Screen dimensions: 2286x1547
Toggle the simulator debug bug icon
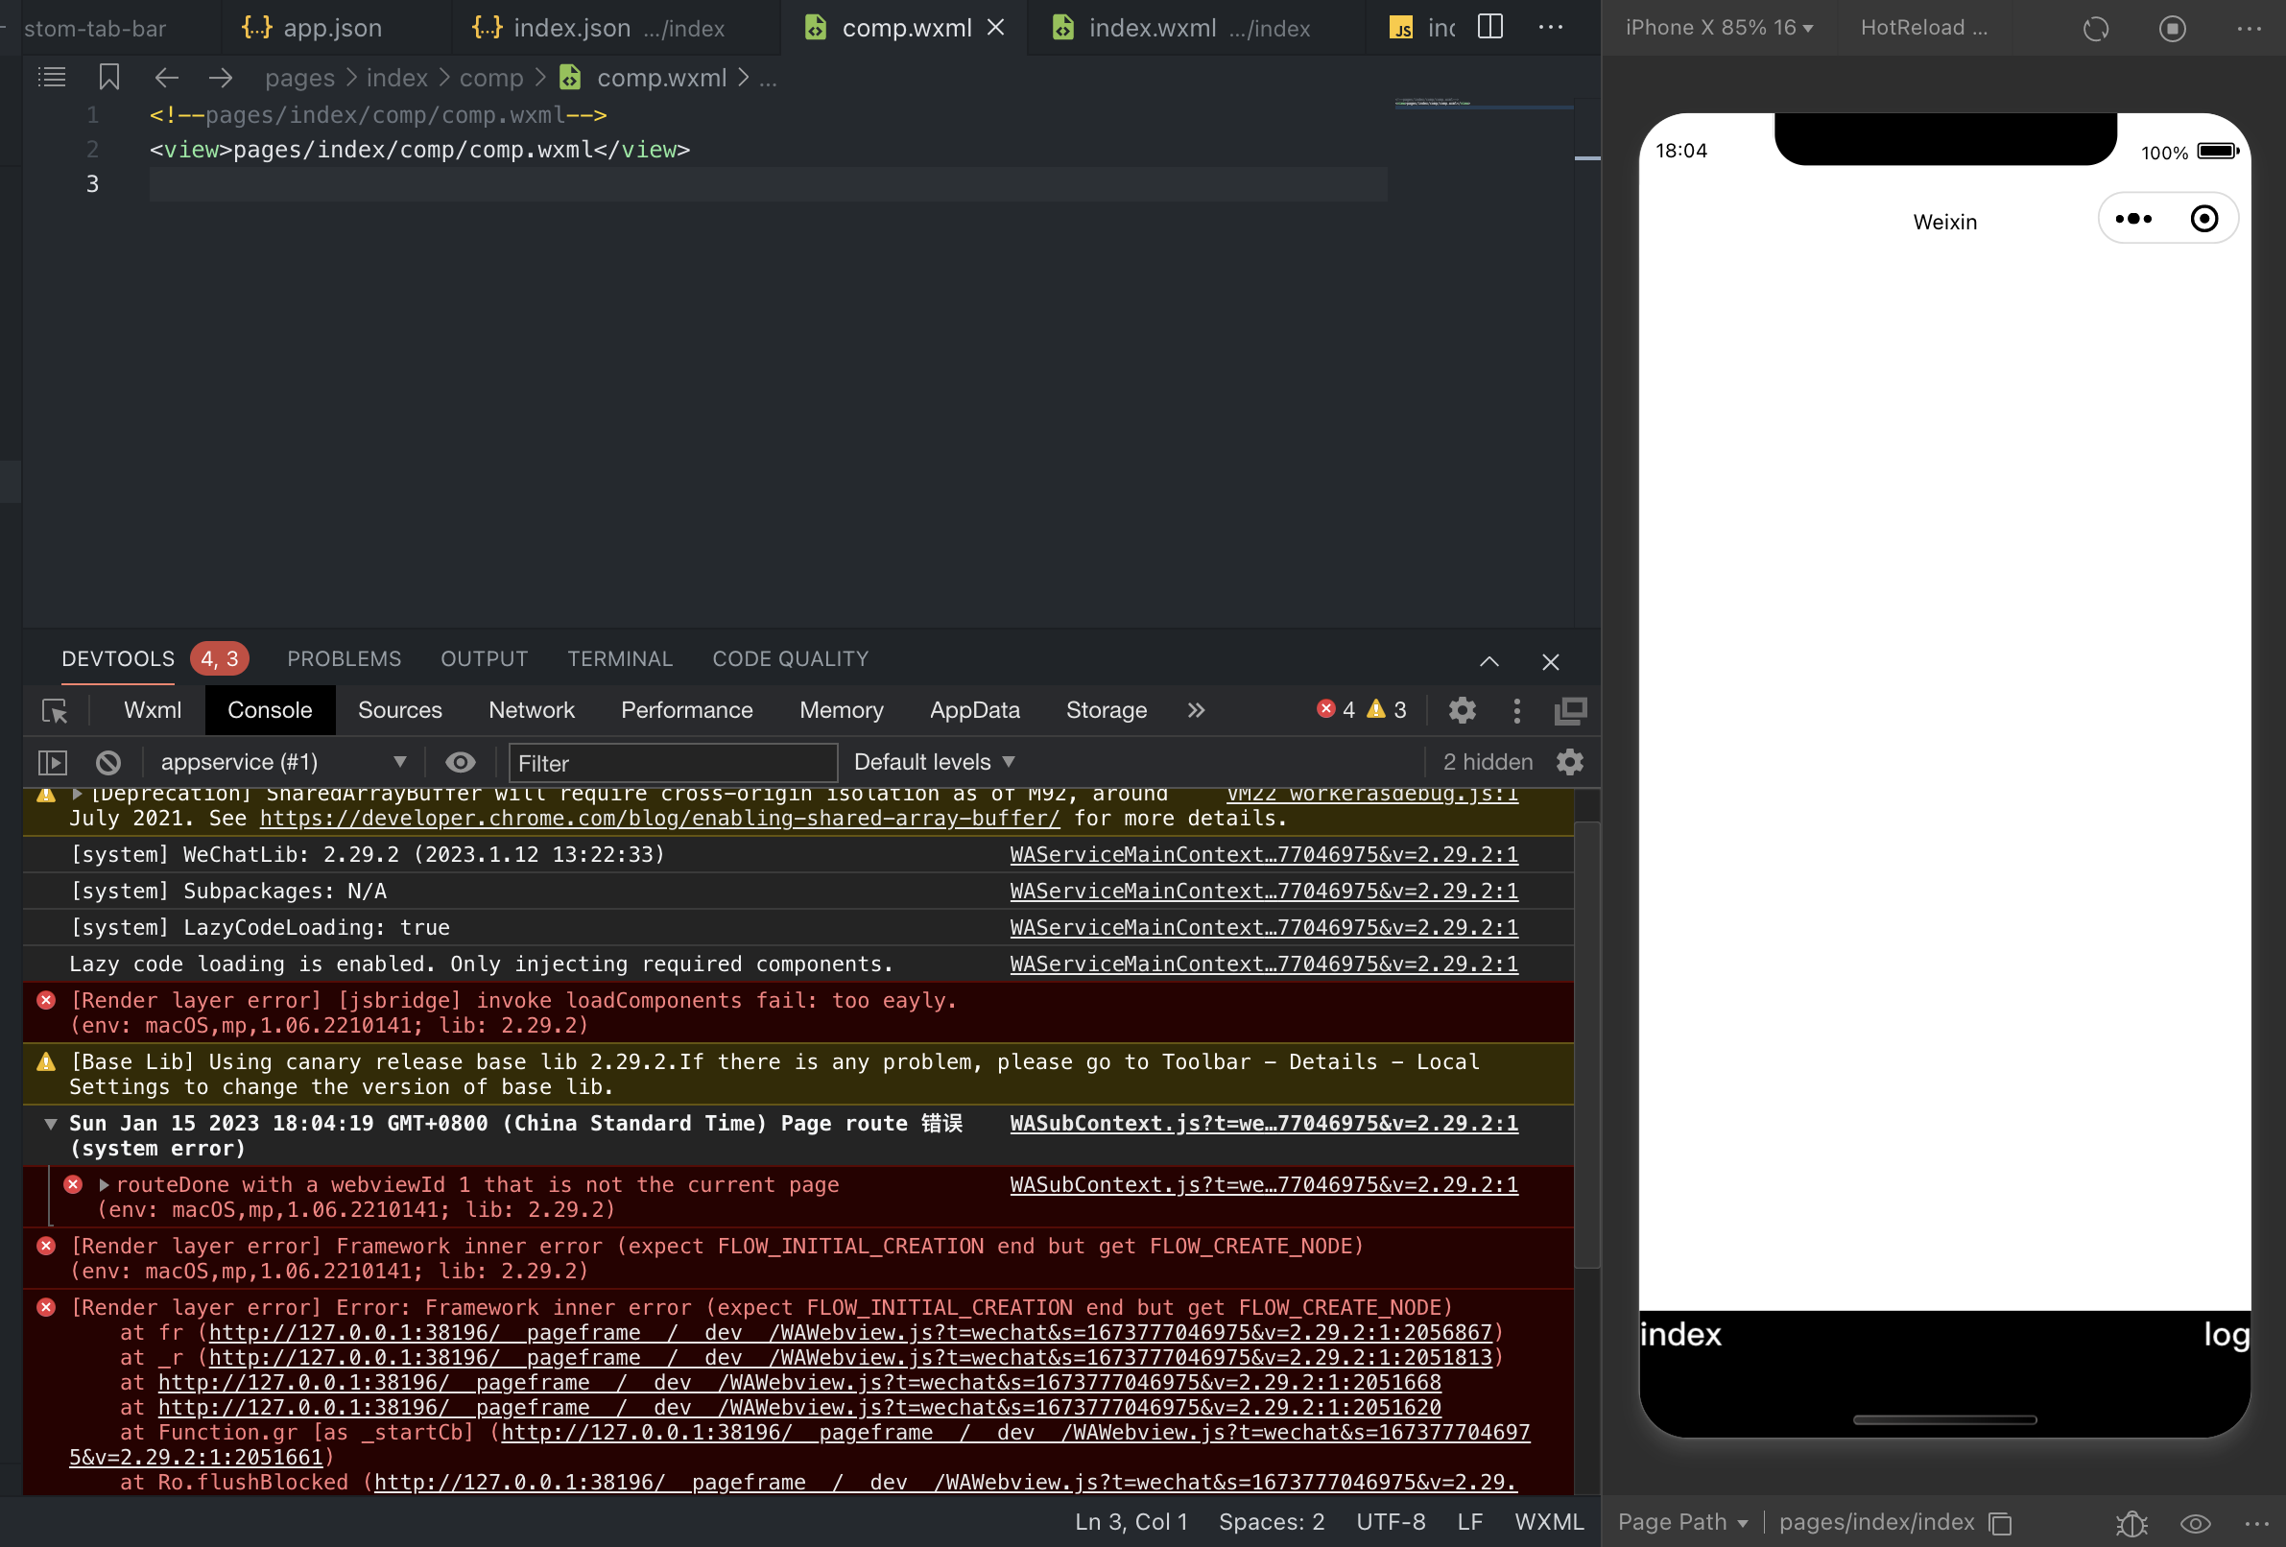click(x=2131, y=1522)
